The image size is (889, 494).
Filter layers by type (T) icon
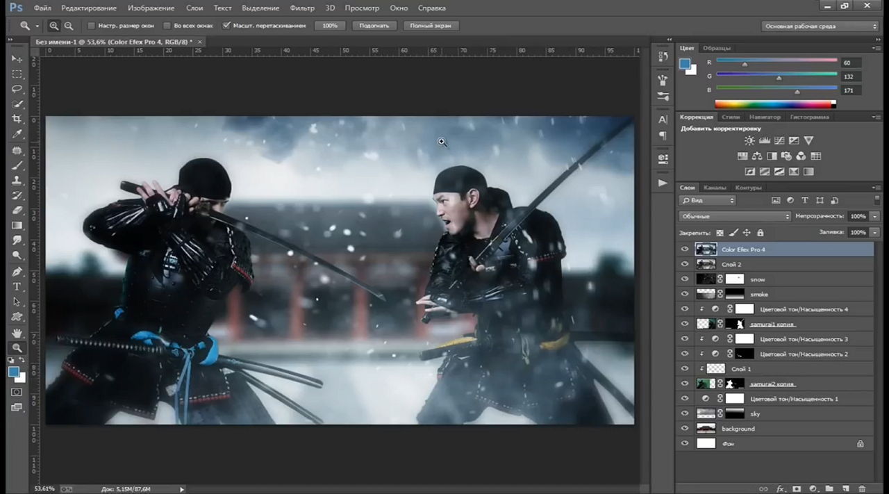tap(805, 200)
